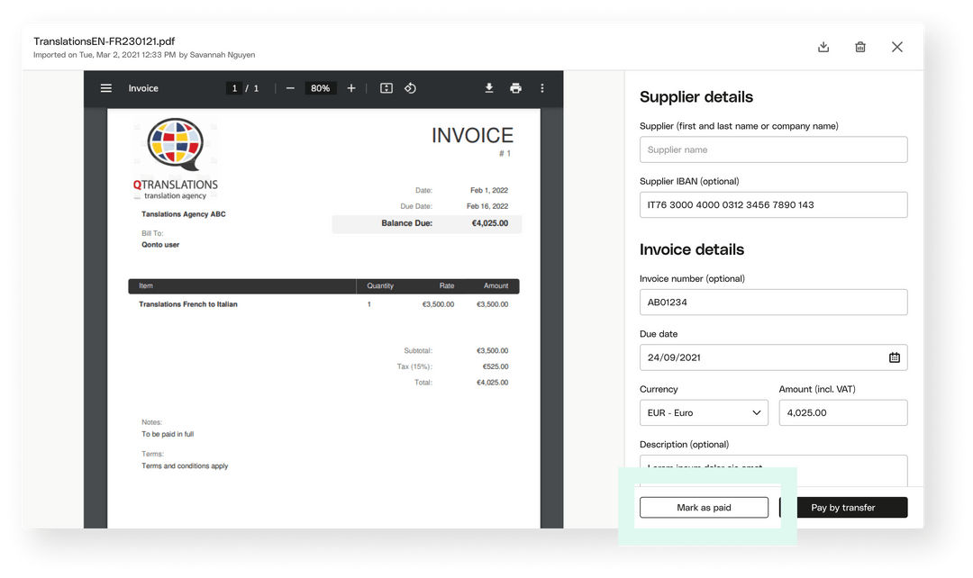The image size is (973, 578).
Task: Click the Supplier name input field
Action: tap(773, 149)
